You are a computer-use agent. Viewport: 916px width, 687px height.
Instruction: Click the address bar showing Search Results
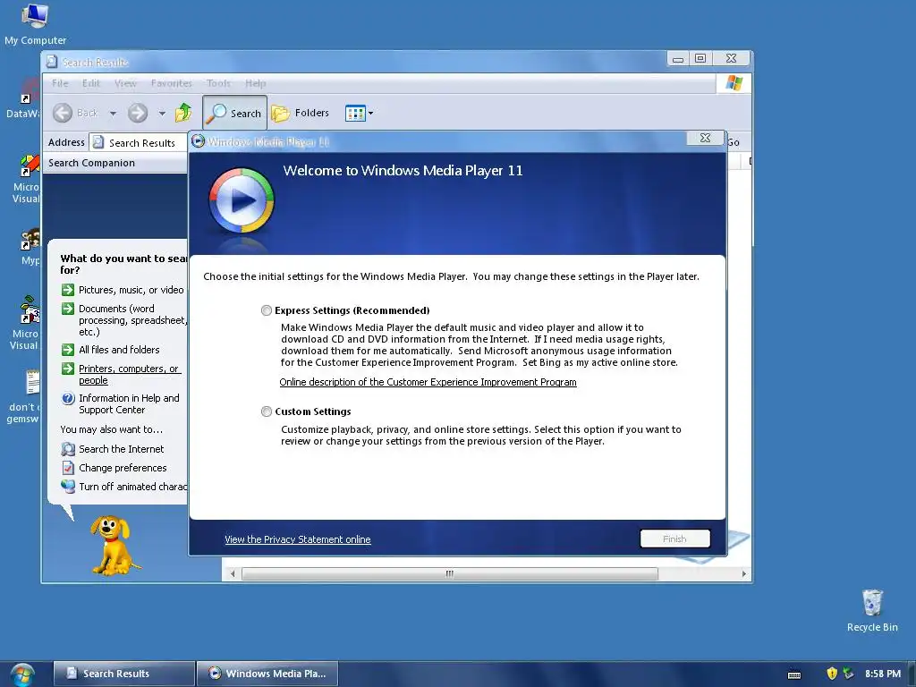(x=139, y=142)
